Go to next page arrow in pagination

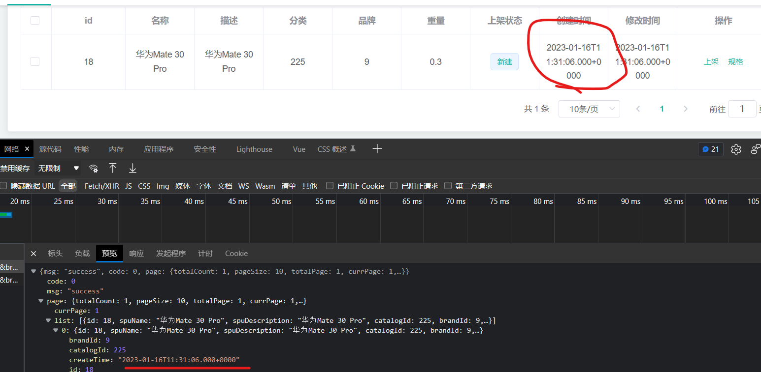[686, 109]
